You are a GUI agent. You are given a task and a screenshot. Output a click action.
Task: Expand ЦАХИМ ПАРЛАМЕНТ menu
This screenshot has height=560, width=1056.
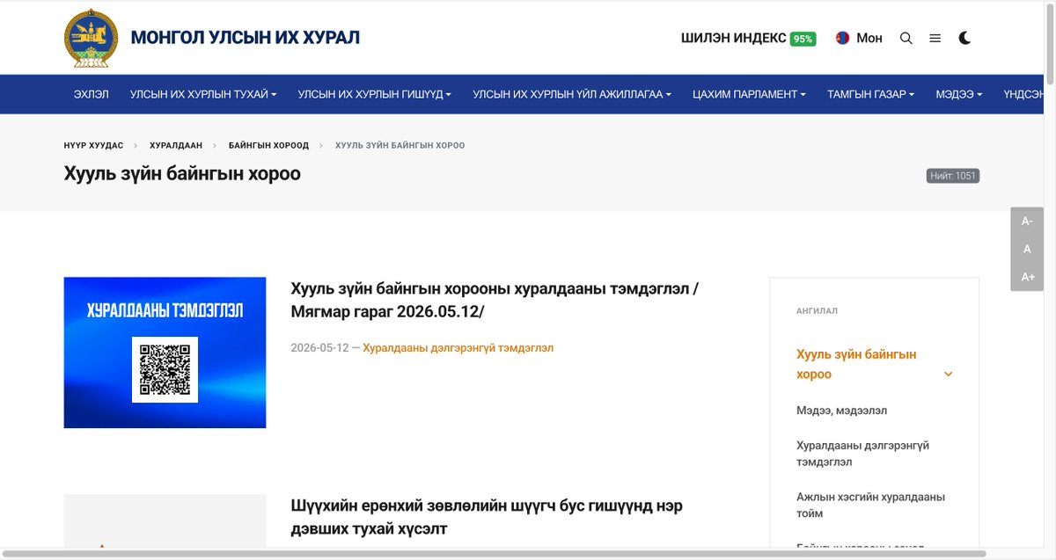click(x=749, y=94)
